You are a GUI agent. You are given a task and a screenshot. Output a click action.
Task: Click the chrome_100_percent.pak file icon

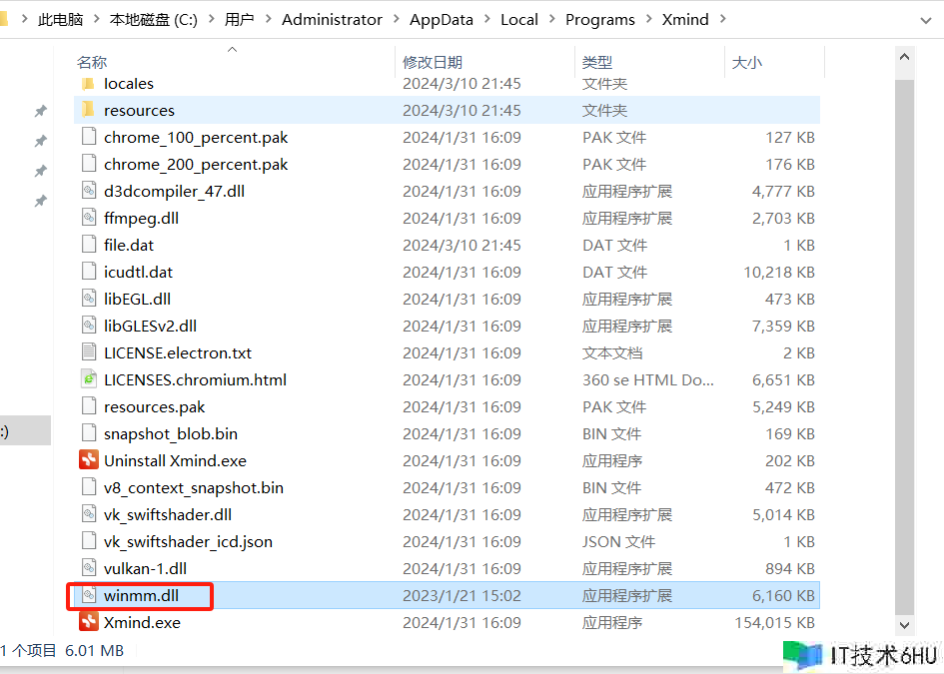point(89,137)
